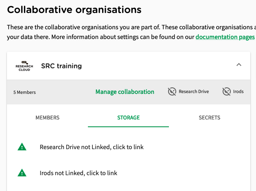This screenshot has height=191, width=256.
Task: Click the Collaborative organisations heading
Action: pyautogui.click(x=74, y=10)
